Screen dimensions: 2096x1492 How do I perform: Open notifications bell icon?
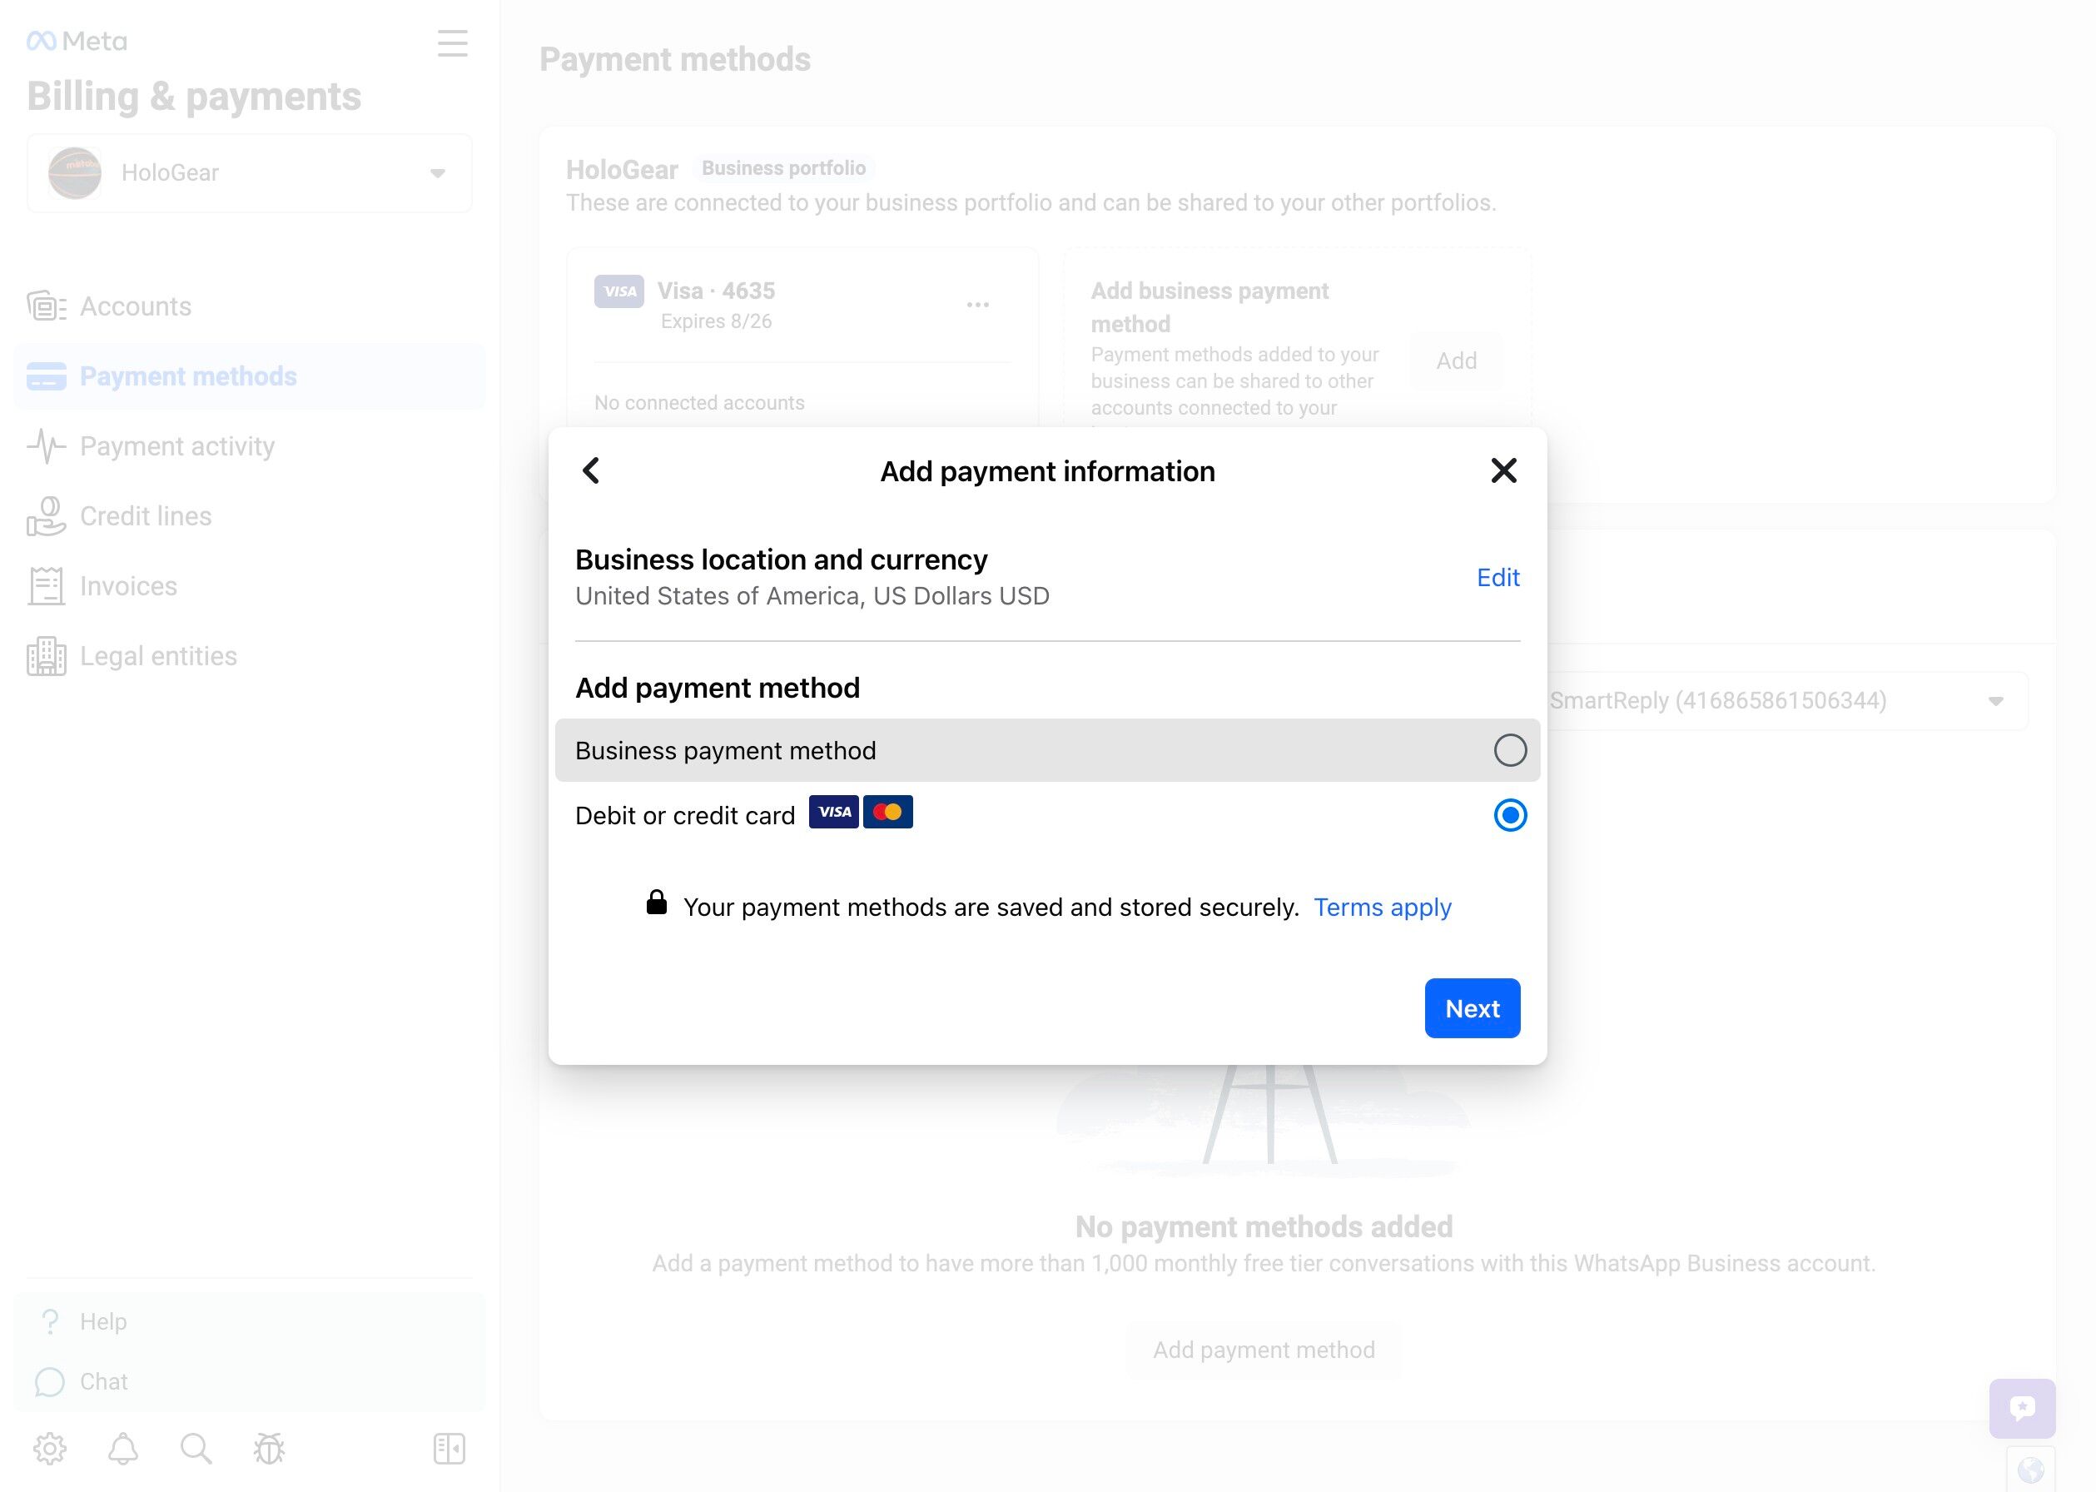tap(123, 1449)
